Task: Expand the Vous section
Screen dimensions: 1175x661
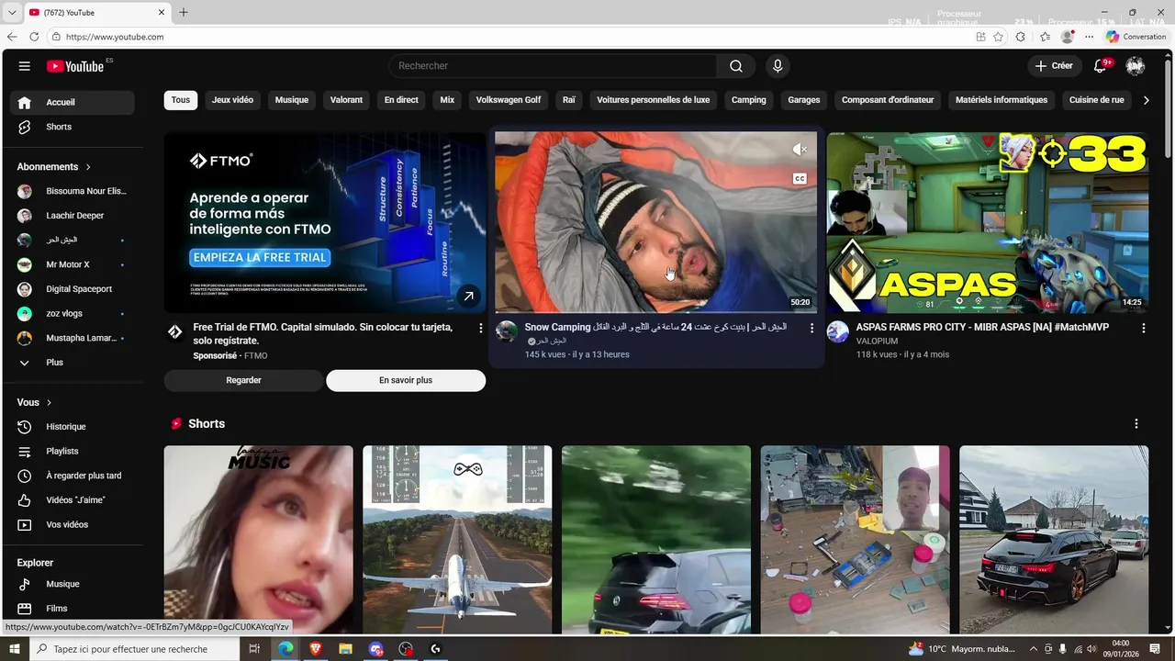Action: point(35,402)
